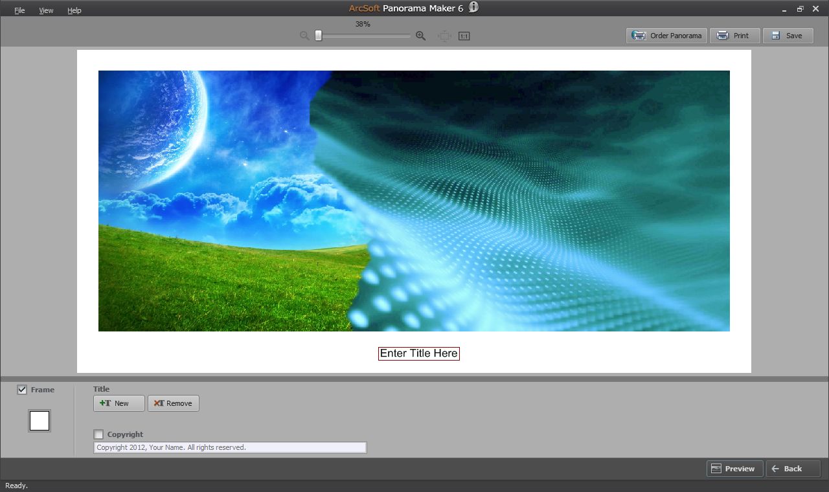The image size is (829, 492).
Task: Enable the Copyright checkbox
Action: point(98,434)
